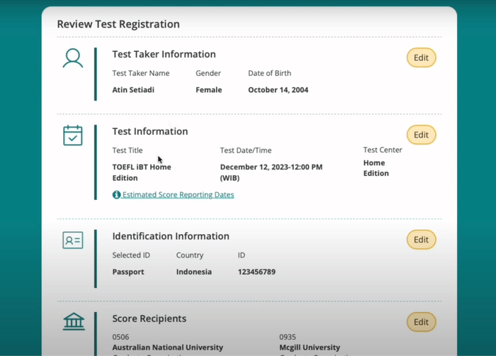Click the Selected ID label
The width and height of the screenshot is (496, 356).
click(131, 255)
